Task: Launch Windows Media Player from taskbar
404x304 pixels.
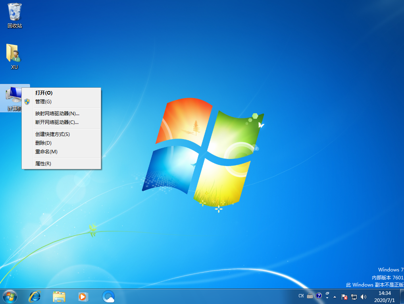Action: [83, 296]
